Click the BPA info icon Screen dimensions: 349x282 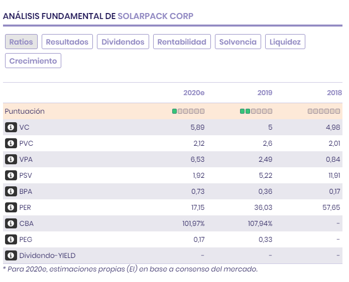pos(11,191)
